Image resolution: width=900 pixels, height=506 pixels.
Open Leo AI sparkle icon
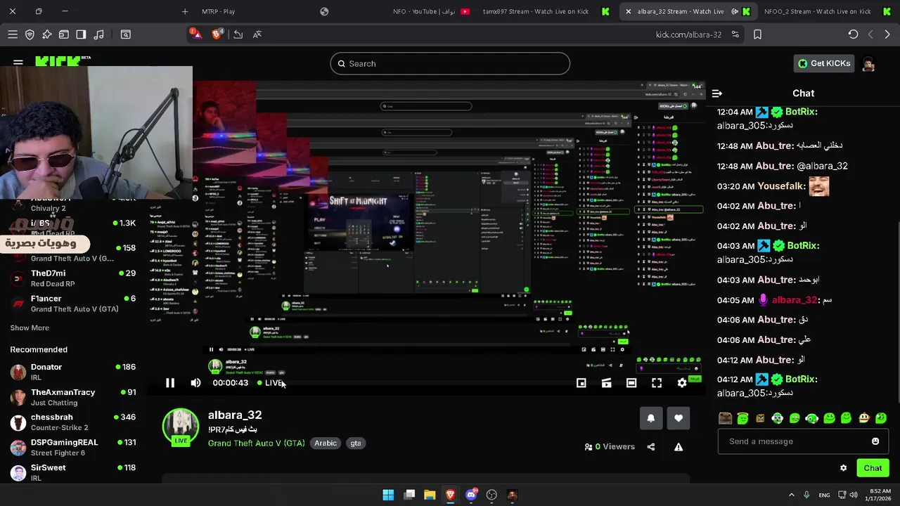tap(46, 34)
